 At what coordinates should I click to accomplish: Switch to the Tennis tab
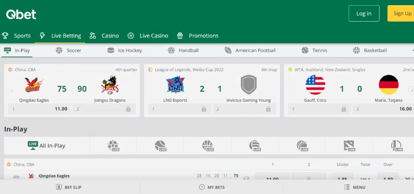(x=314, y=50)
